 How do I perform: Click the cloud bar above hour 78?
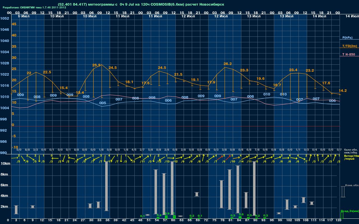coord(221,194)
